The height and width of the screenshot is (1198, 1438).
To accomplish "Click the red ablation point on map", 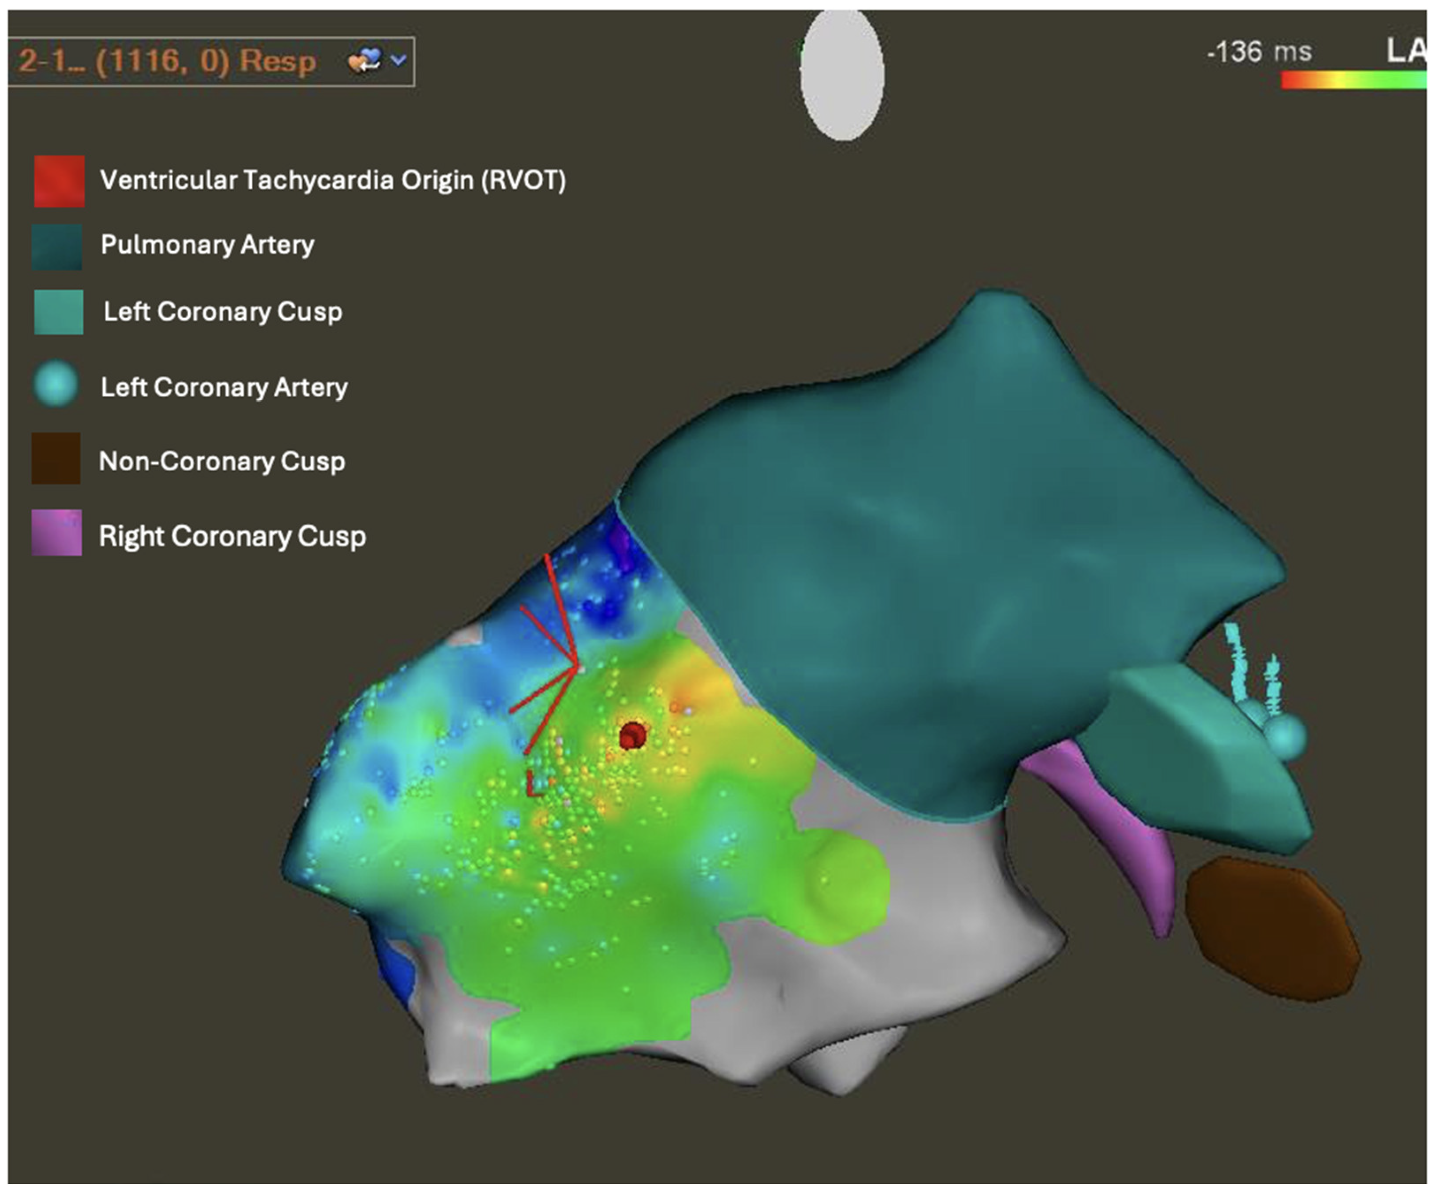I will coord(632,735).
